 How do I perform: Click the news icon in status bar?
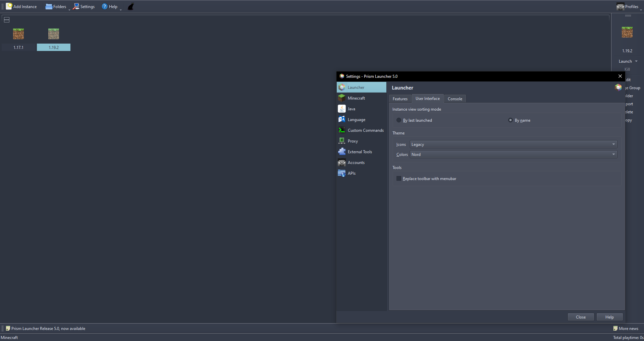pos(8,328)
